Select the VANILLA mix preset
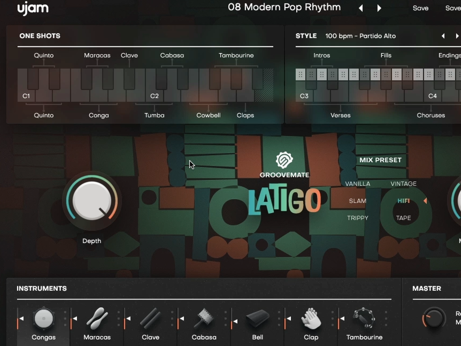Viewport: 461px width, 346px height. coord(357,184)
